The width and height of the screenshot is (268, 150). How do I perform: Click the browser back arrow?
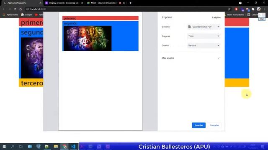(x=4, y=9)
